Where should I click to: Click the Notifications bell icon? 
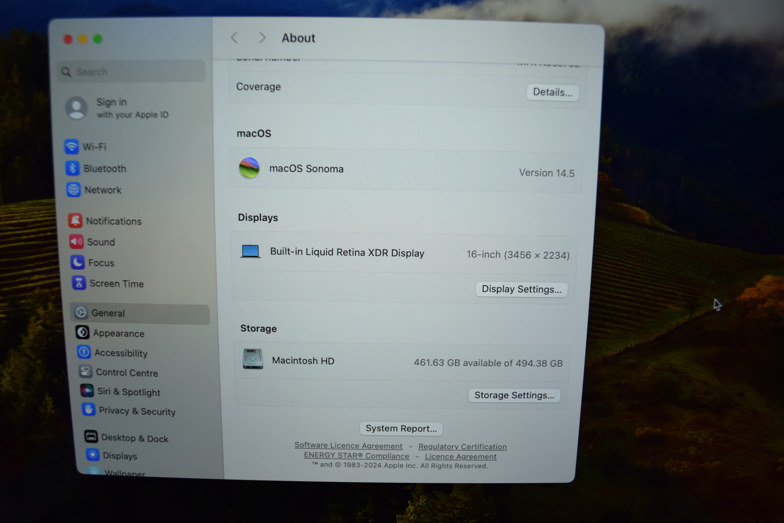[75, 221]
